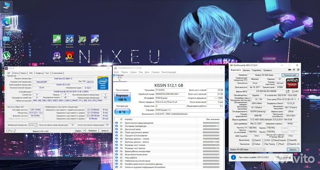
Task: Open the Файл menu in CrystalDiskInfo
Action: [116, 72]
